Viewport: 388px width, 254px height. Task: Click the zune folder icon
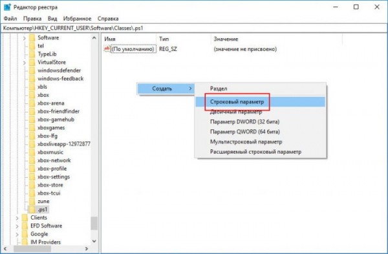[32, 201]
